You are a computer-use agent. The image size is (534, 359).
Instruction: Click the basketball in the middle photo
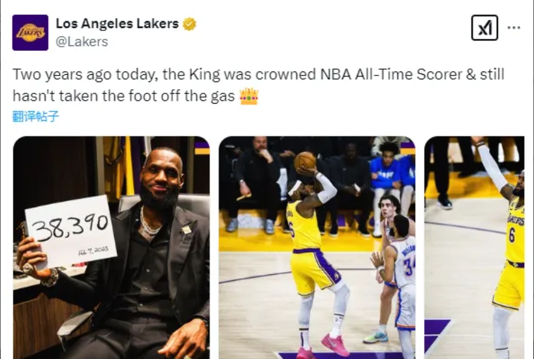[x=305, y=161]
